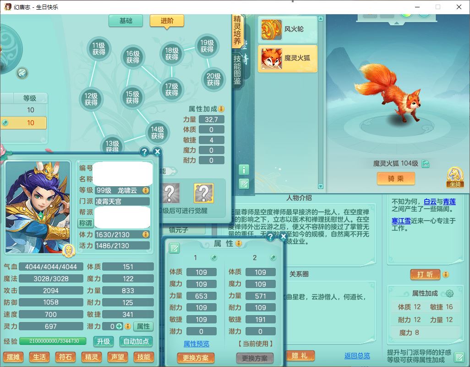Open the gear settings icon beside 属性加成
Image resolution: width=470 pixels, height=367 pixels.
[449, 294]
